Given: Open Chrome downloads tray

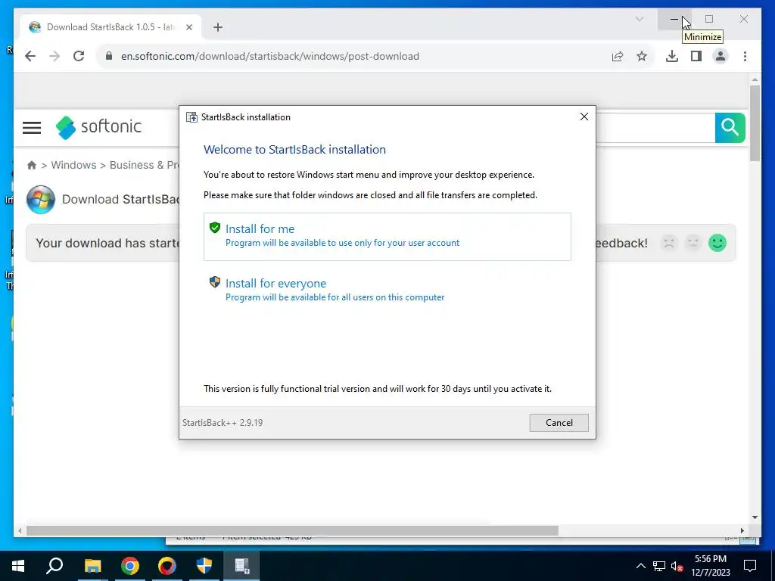Looking at the screenshot, I should tap(672, 56).
